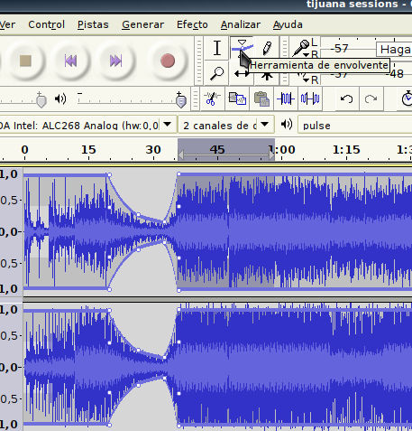412x431 pixels.
Task: Open input meter dropdown arrow
Action: 306,55
